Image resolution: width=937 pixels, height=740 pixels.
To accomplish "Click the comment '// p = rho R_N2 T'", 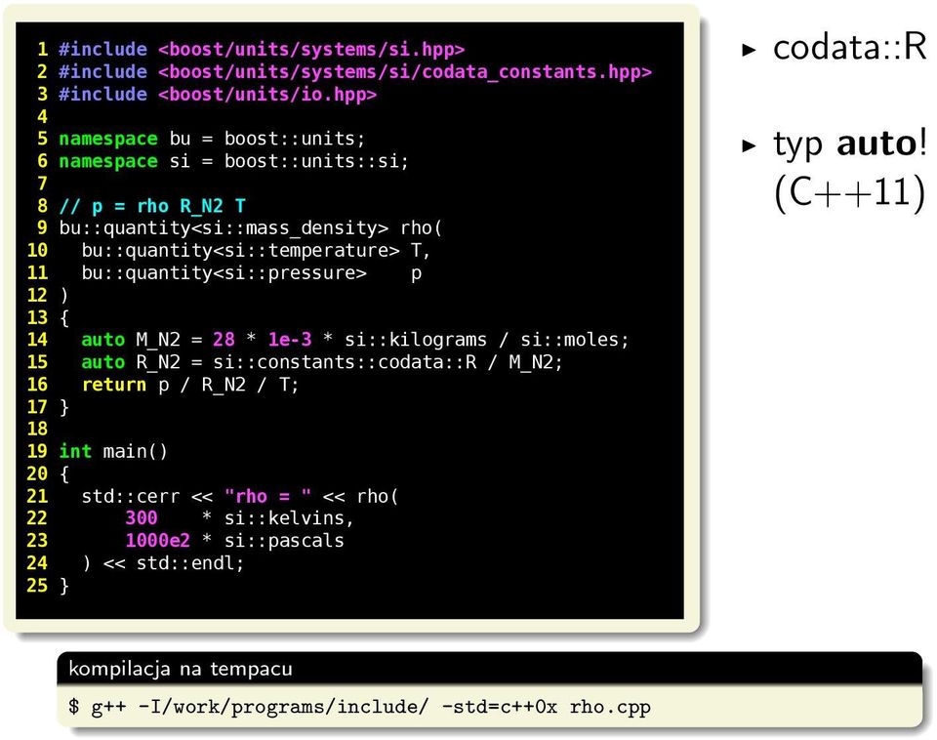I will point(152,206).
